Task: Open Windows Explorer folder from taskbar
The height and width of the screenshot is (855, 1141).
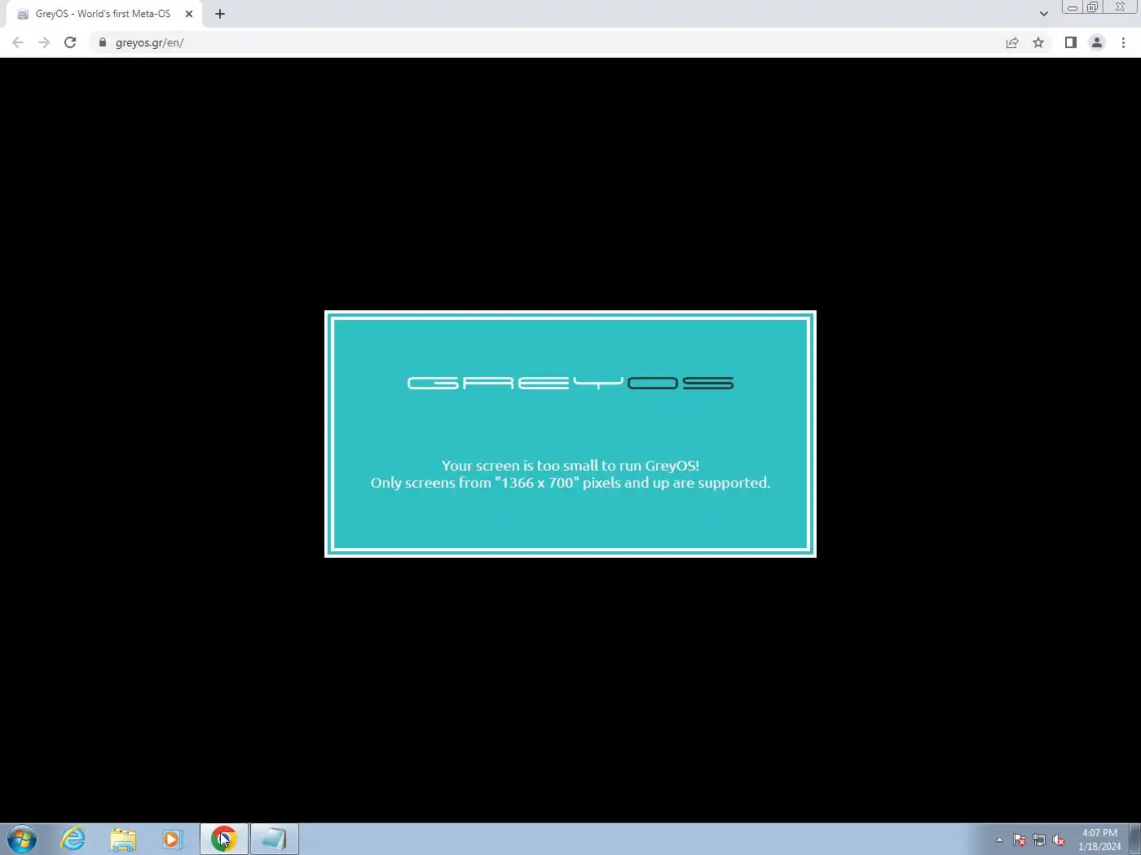Action: 123,839
